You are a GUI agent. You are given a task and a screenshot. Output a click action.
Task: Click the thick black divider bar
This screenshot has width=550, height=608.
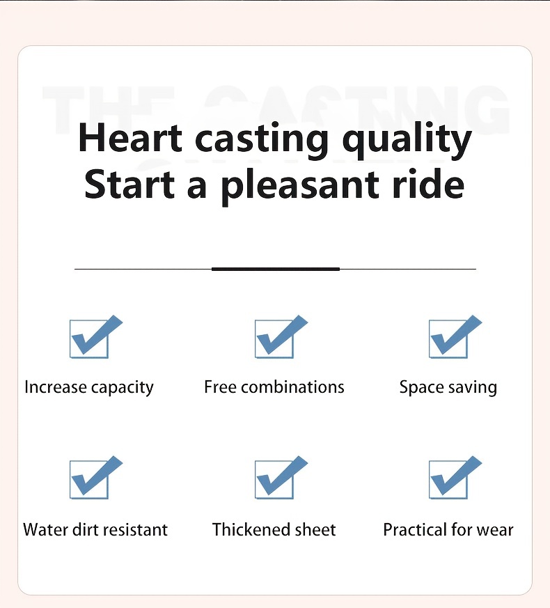(x=275, y=269)
